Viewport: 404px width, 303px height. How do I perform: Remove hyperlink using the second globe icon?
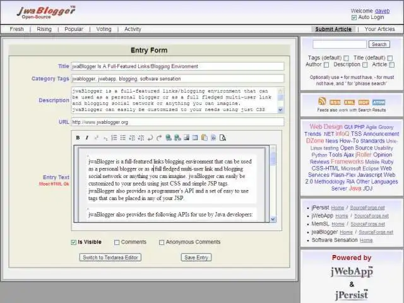pyautogui.click(x=177, y=138)
